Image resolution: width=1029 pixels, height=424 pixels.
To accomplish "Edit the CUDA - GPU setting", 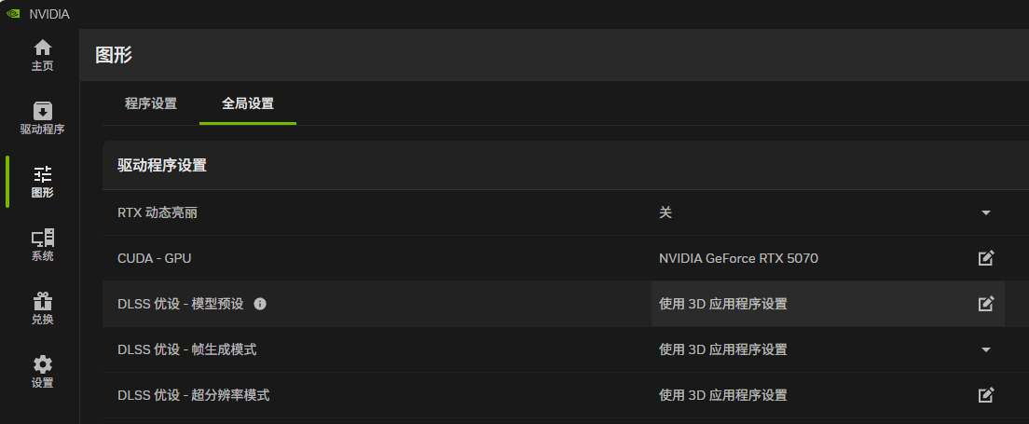I will point(985,258).
